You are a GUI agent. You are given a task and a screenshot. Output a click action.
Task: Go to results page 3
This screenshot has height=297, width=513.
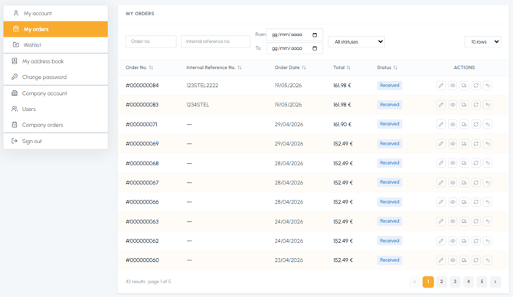[x=455, y=282]
